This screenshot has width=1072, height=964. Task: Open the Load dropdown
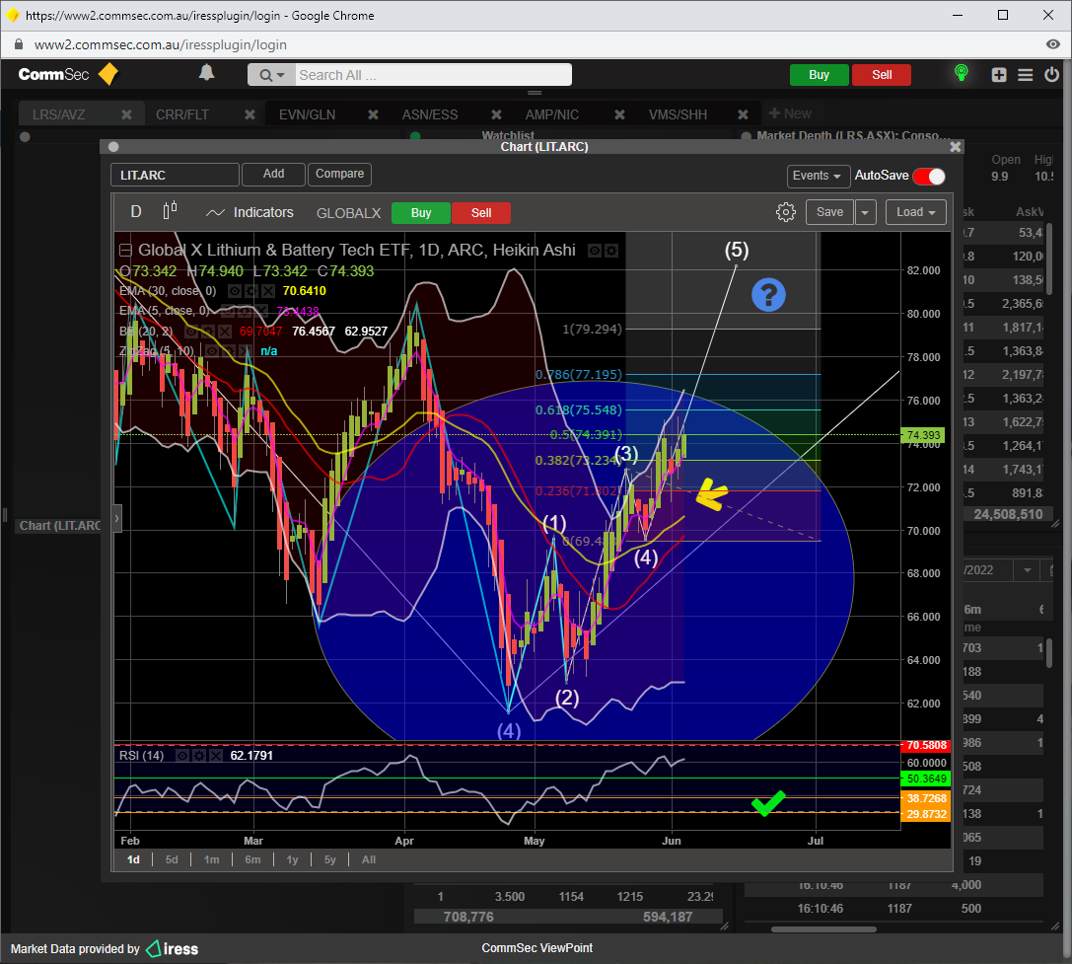click(x=916, y=212)
